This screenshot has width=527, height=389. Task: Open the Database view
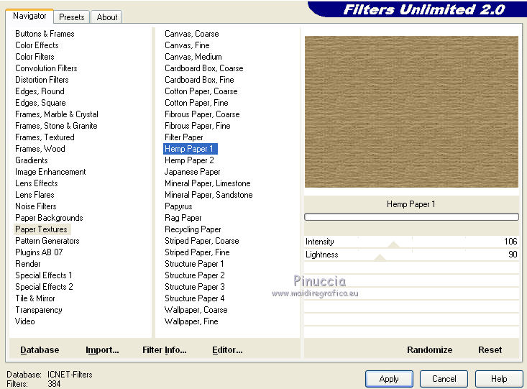point(40,350)
